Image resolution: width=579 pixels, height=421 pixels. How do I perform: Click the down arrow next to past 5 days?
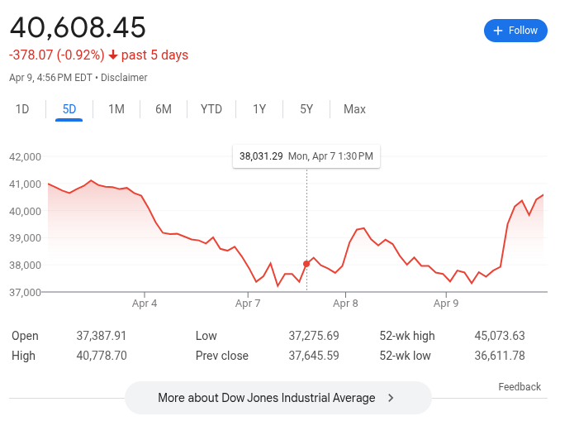[113, 55]
